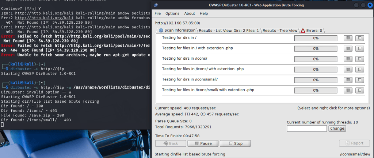Open the About menu in DirBuster
Viewport: 374px width, 158px height.
click(x=190, y=13)
